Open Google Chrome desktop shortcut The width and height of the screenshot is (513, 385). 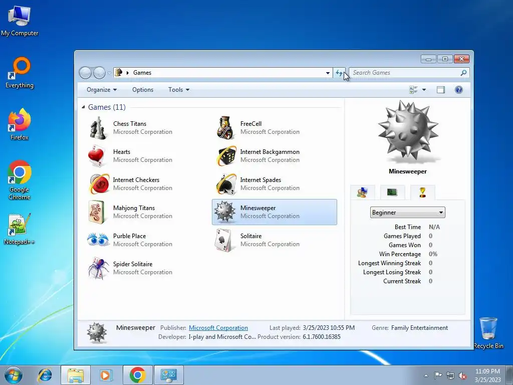20,180
